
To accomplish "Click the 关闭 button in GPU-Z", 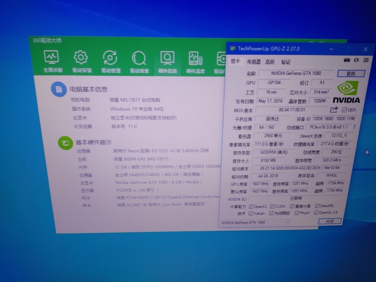I will (x=330, y=221).
